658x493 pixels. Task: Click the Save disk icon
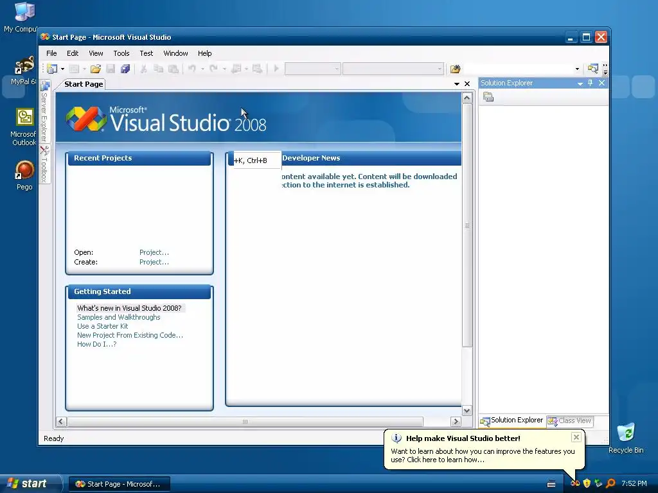point(111,69)
